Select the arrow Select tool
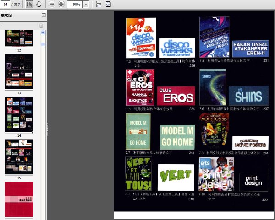 [x=29, y=4]
